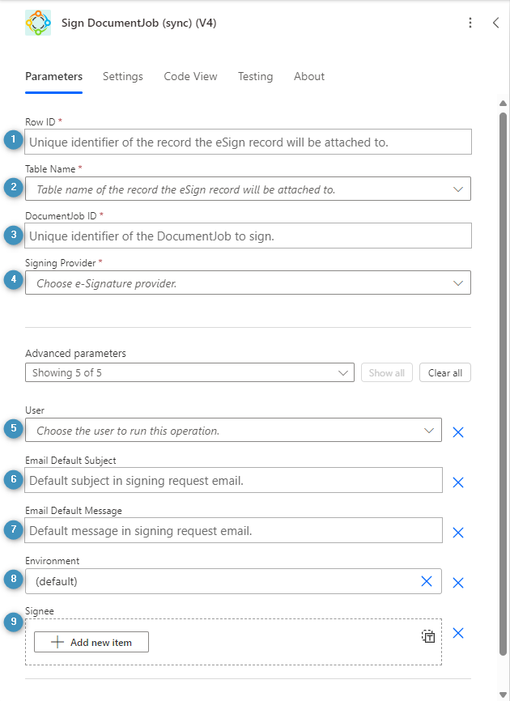Remove the User parameter with its X
This screenshot has height=701, width=510.
click(457, 432)
